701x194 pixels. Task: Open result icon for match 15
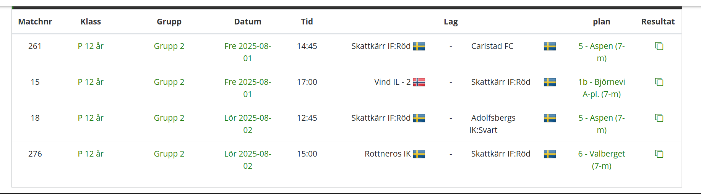coord(659,82)
